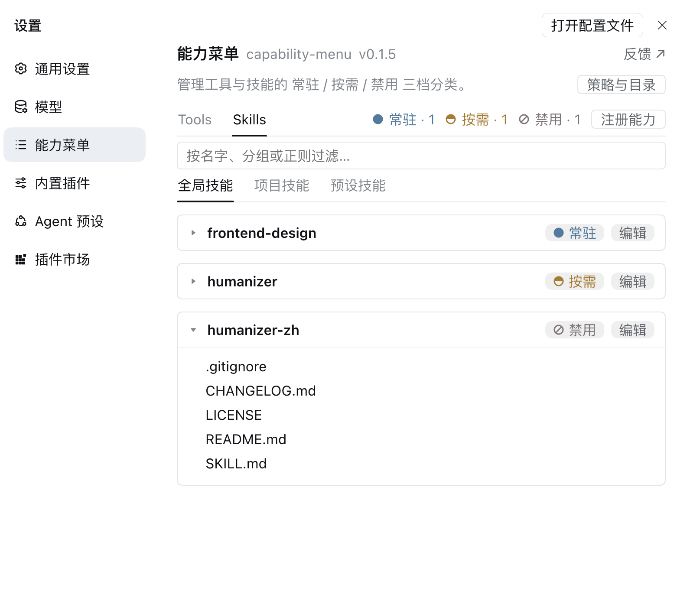The height and width of the screenshot is (604, 677).
Task: Go to Agent 预设 page
Action: point(75,221)
